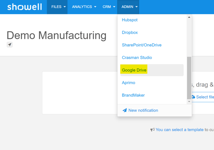
Task: Open Aprimo integration
Action: pos(128,83)
